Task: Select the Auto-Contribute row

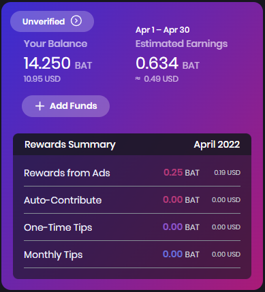Action: click(132, 200)
